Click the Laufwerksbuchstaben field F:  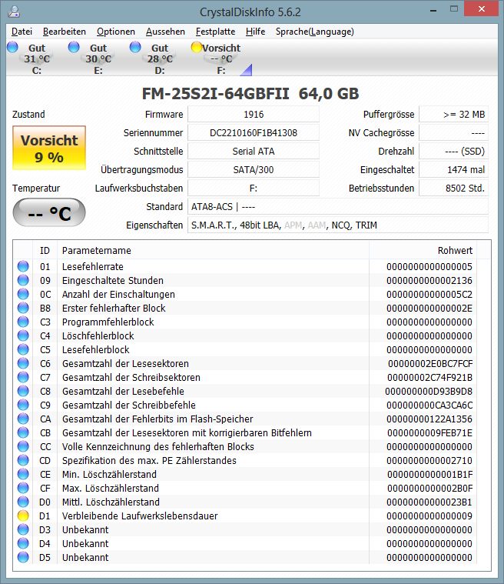(254, 188)
